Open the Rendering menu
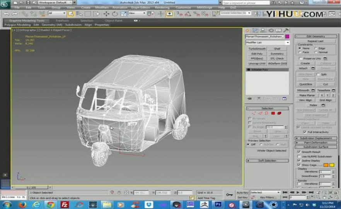341x209 pixels. [x=162, y=7]
